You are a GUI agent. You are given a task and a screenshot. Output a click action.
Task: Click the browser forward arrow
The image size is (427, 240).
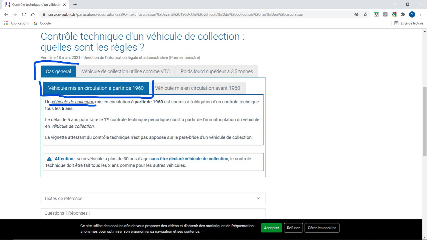click(x=15, y=14)
